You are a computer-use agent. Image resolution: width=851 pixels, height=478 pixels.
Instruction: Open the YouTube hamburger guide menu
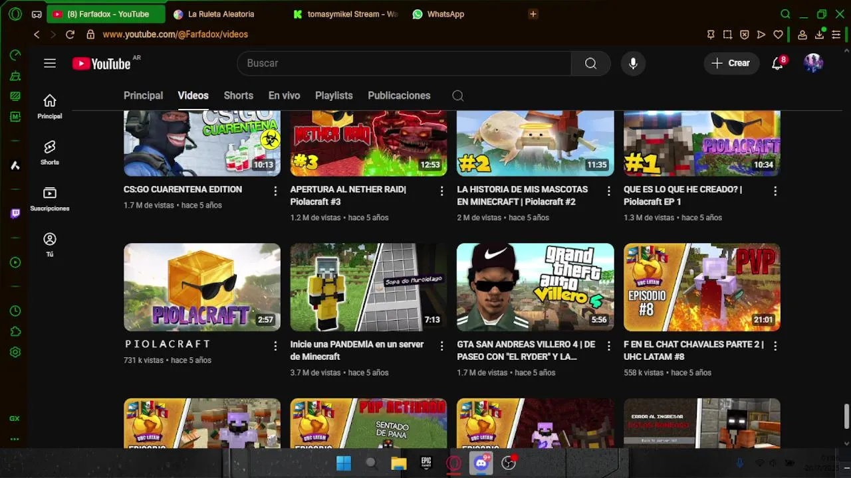[50, 63]
